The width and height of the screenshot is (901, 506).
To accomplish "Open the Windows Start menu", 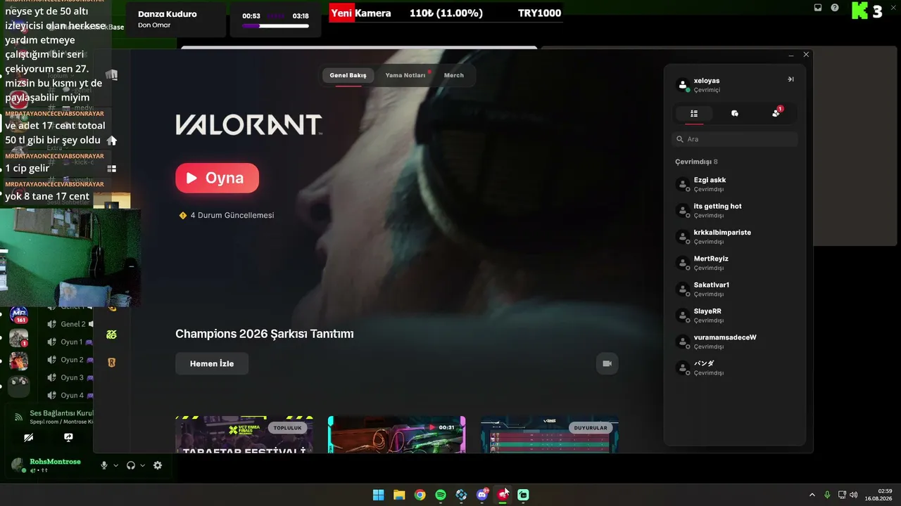I will pos(379,495).
